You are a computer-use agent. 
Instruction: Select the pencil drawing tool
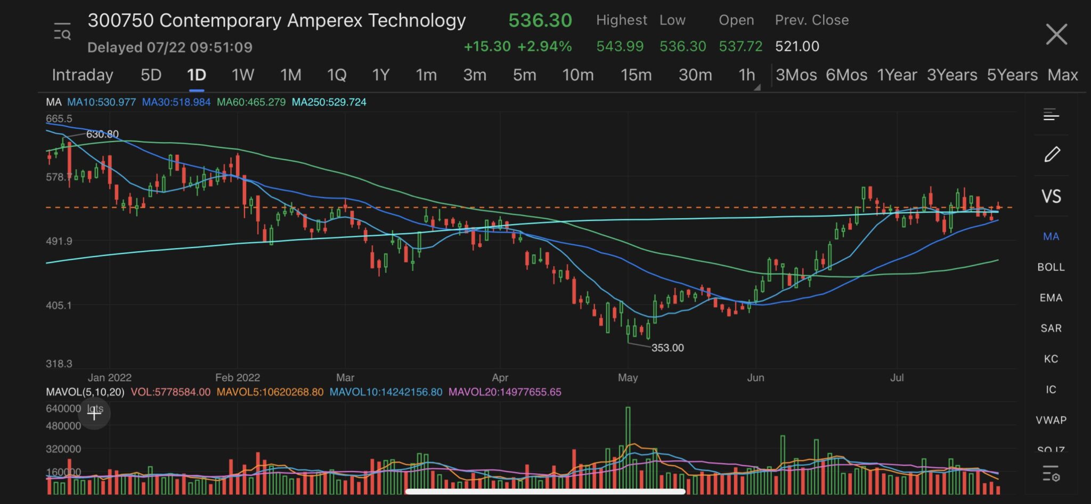coord(1052,154)
